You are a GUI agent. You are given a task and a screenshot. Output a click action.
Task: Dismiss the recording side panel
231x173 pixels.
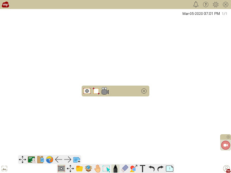click(x=228, y=137)
